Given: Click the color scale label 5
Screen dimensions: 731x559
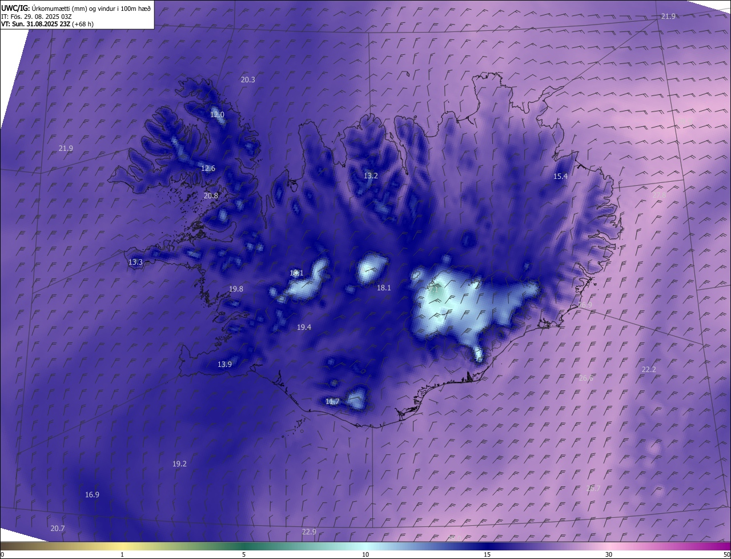Looking at the screenshot, I should (x=244, y=554).
